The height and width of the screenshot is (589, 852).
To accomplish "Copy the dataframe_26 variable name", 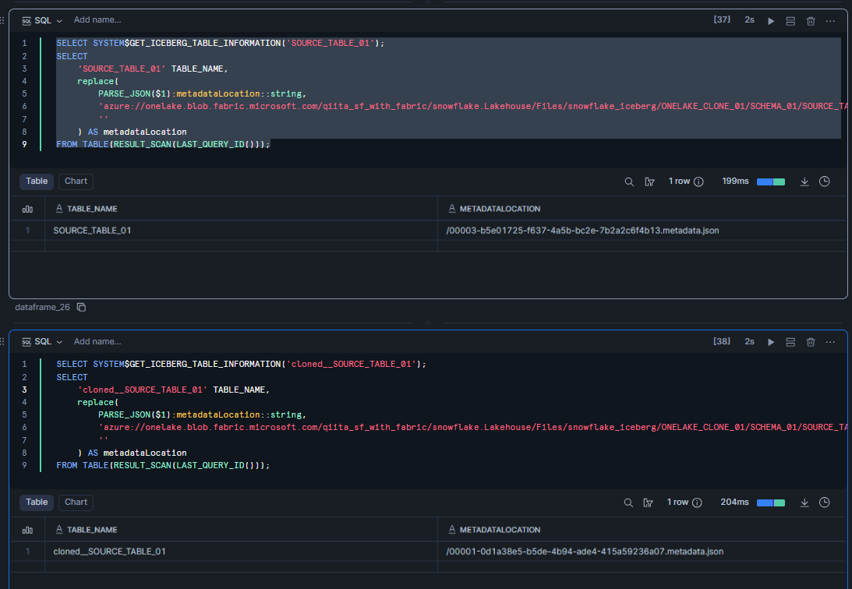I will pyautogui.click(x=82, y=308).
